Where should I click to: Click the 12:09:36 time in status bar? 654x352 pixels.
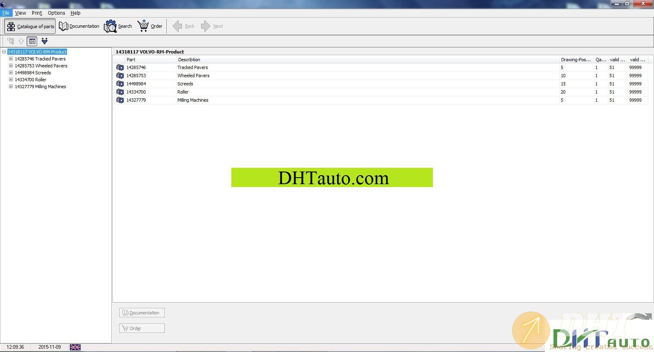(15, 347)
